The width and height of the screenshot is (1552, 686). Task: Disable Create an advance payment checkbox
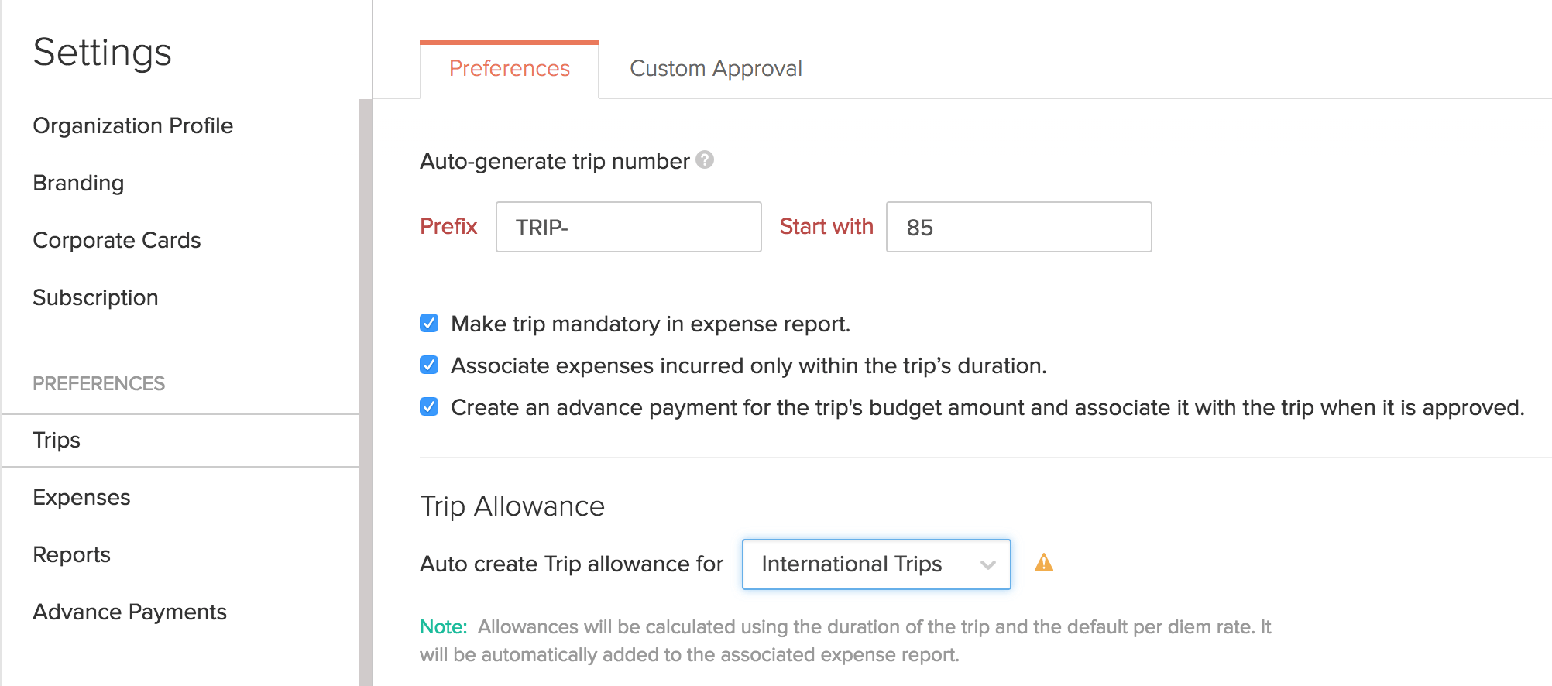click(x=429, y=406)
